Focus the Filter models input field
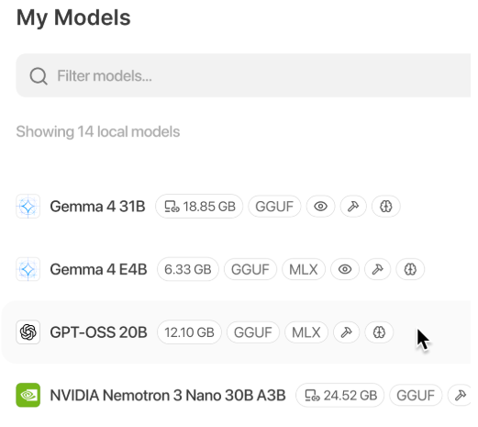This screenshot has height=427, width=478. point(243,75)
